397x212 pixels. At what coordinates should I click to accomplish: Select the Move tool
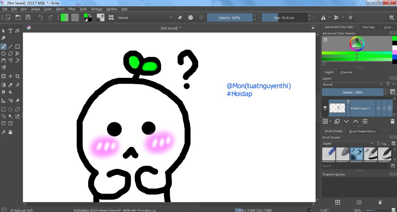tap(10, 76)
